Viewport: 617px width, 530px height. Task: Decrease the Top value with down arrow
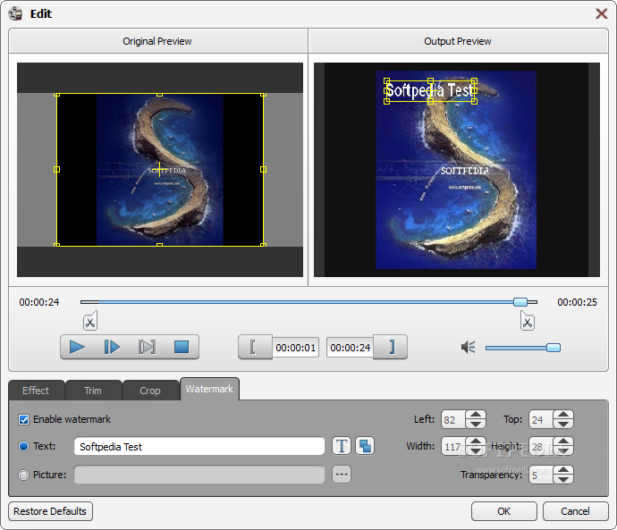click(x=563, y=424)
